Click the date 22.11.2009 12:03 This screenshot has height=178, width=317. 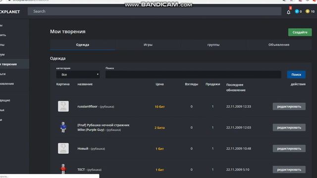click(239, 128)
